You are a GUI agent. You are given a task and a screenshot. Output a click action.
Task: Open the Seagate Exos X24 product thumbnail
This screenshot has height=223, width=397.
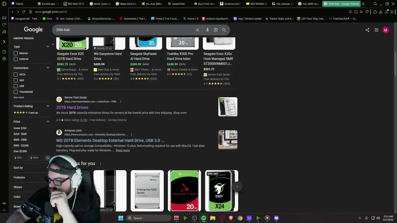pyautogui.click(x=221, y=191)
